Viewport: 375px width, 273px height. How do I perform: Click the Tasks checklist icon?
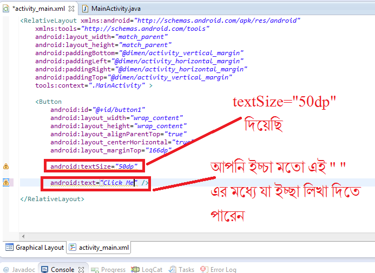[x=172, y=270]
